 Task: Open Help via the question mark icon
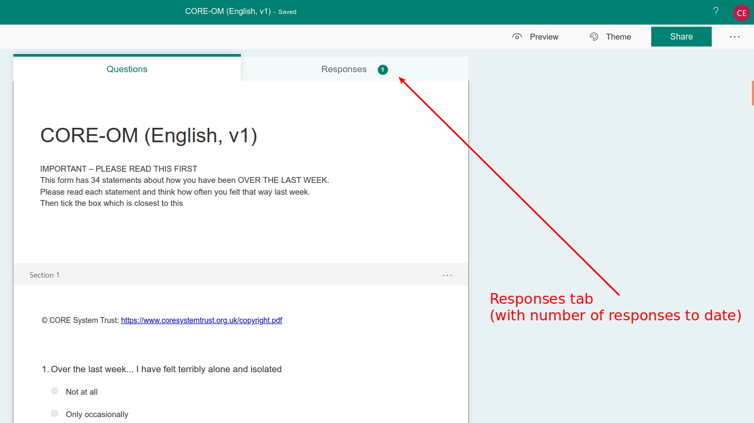715,11
